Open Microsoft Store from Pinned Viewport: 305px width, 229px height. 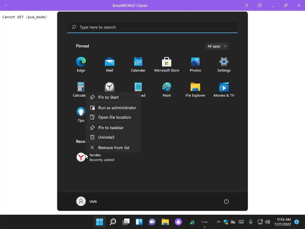(x=167, y=64)
